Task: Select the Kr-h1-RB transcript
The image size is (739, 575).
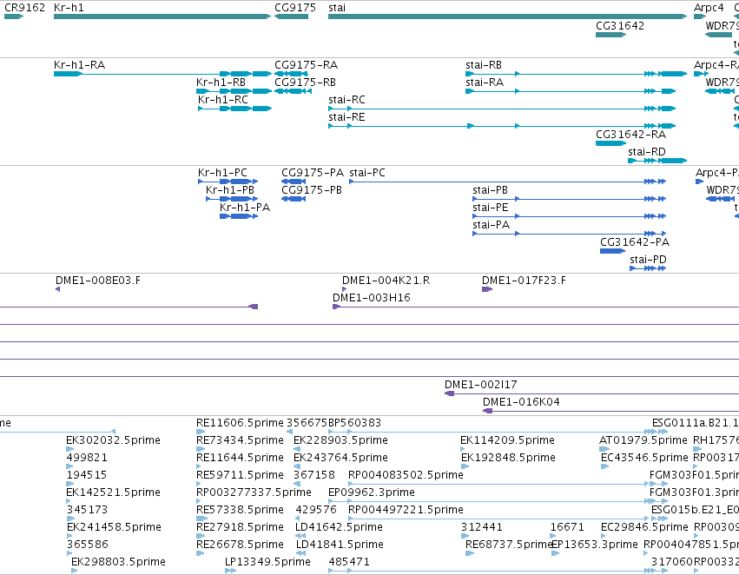Action: pos(221,83)
